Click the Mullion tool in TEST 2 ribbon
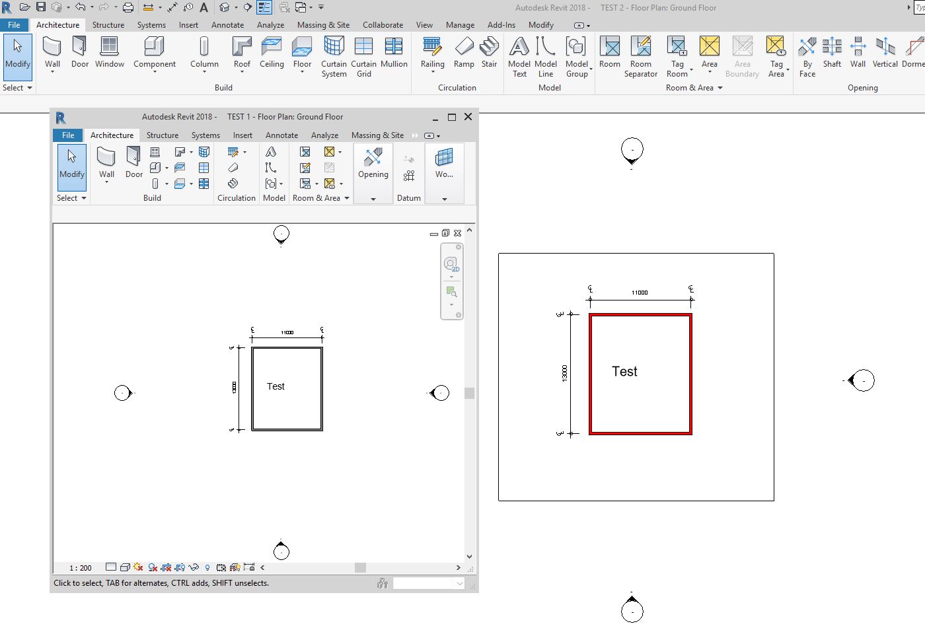Screen dimensions: 925x634 [x=394, y=53]
